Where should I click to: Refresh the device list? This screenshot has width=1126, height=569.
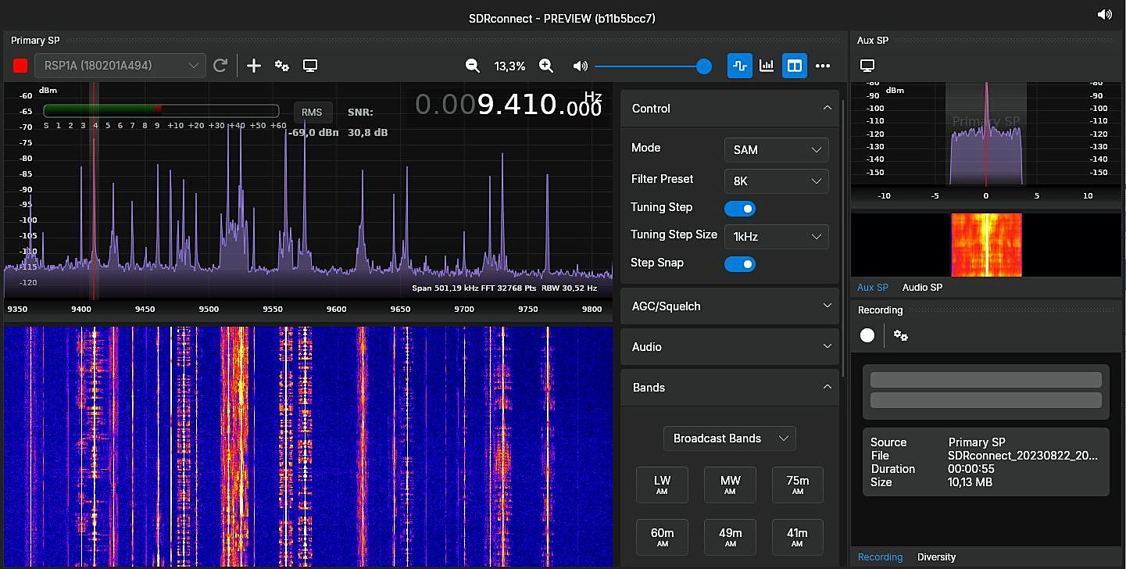point(220,66)
